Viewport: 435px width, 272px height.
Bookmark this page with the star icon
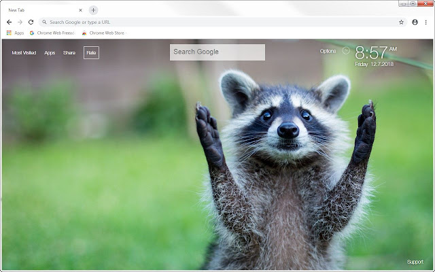coord(401,22)
